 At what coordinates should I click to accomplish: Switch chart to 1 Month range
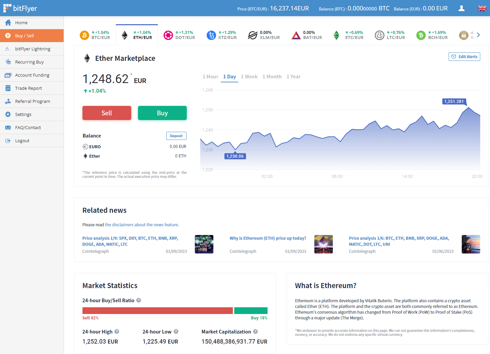point(272,77)
